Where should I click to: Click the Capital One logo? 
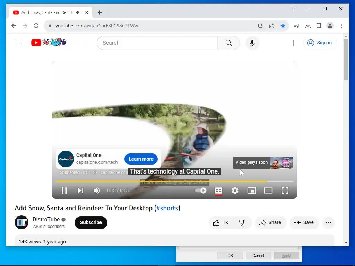tap(66, 159)
